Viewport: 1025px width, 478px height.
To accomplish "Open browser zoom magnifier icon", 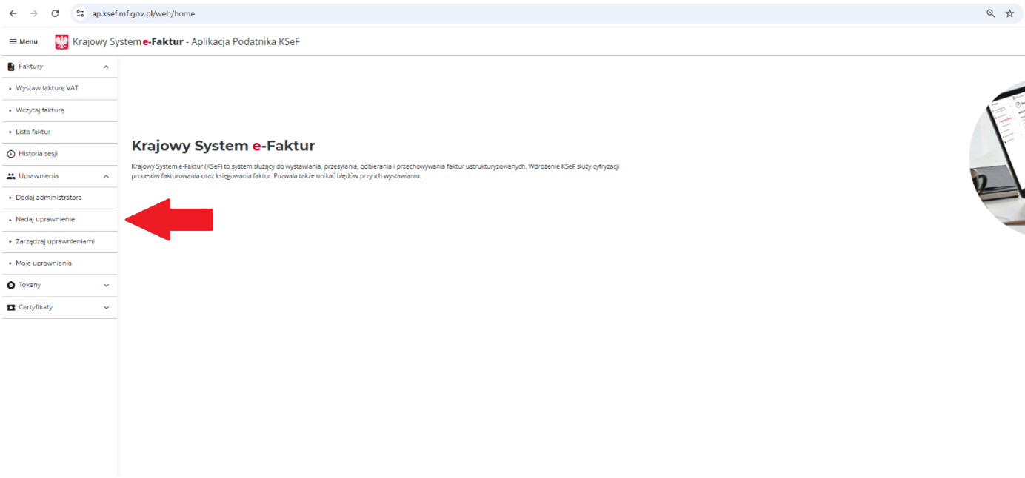I will [x=991, y=13].
